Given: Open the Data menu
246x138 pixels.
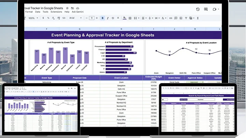Looking at the screenshot, I should [38, 12].
